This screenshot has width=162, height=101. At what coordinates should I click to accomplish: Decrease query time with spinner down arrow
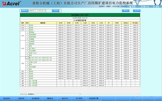45,11
